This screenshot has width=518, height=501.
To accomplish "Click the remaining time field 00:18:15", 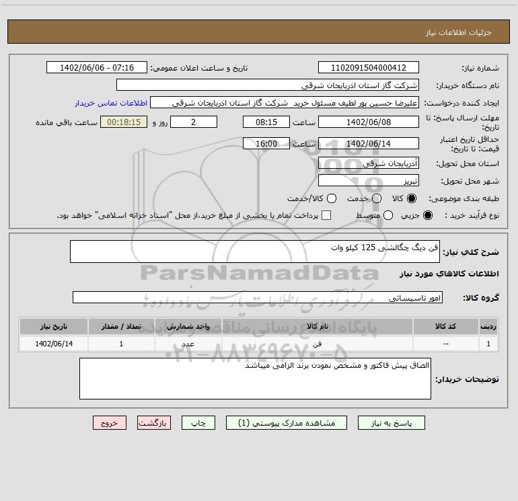I will tap(124, 122).
